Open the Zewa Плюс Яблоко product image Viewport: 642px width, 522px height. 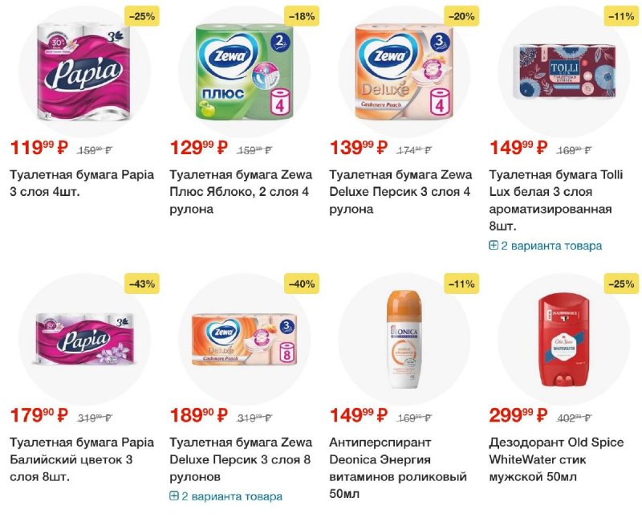244,71
